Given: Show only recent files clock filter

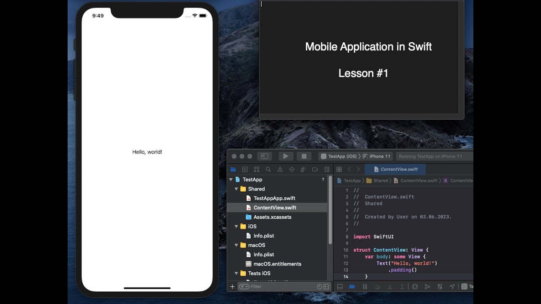Looking at the screenshot, I should click(320, 286).
